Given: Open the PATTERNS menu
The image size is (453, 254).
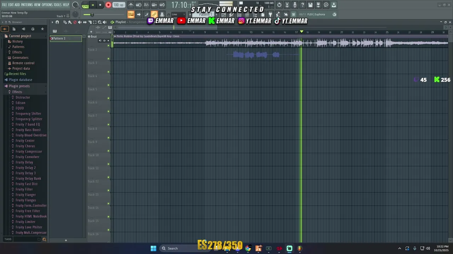Looking at the screenshot, I should pos(27,5).
